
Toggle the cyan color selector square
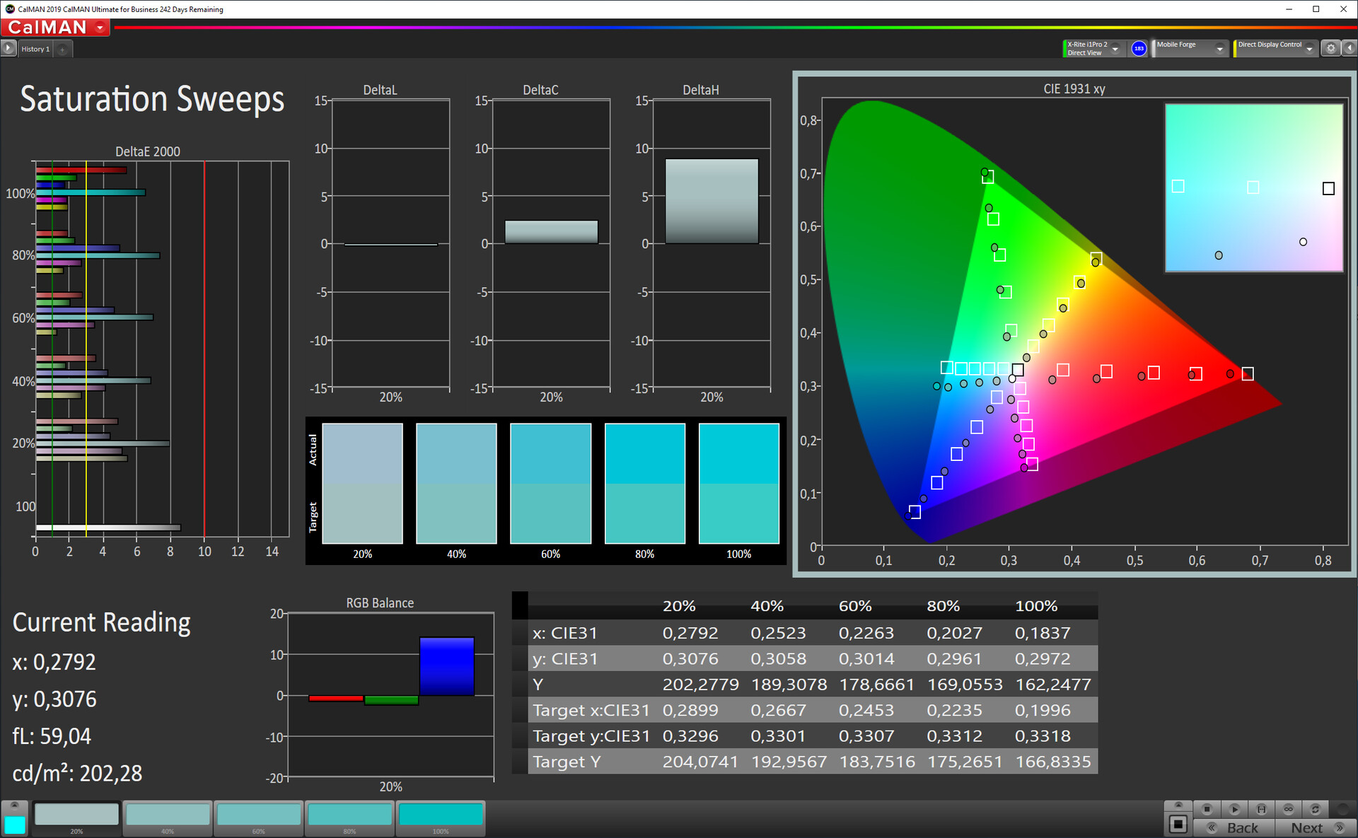pyautogui.click(x=15, y=825)
